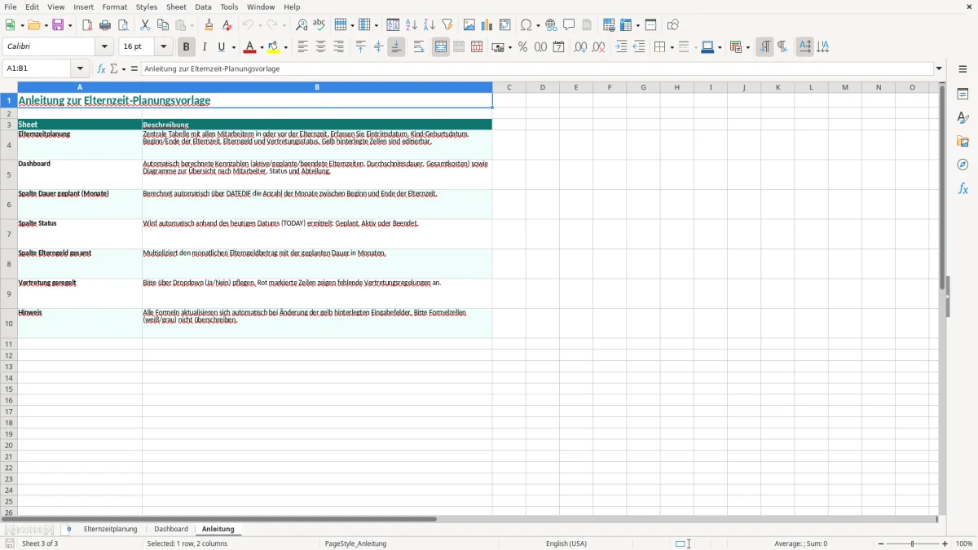This screenshot has width=978, height=550.
Task: Toggle Align Bottom button
Action: click(396, 47)
